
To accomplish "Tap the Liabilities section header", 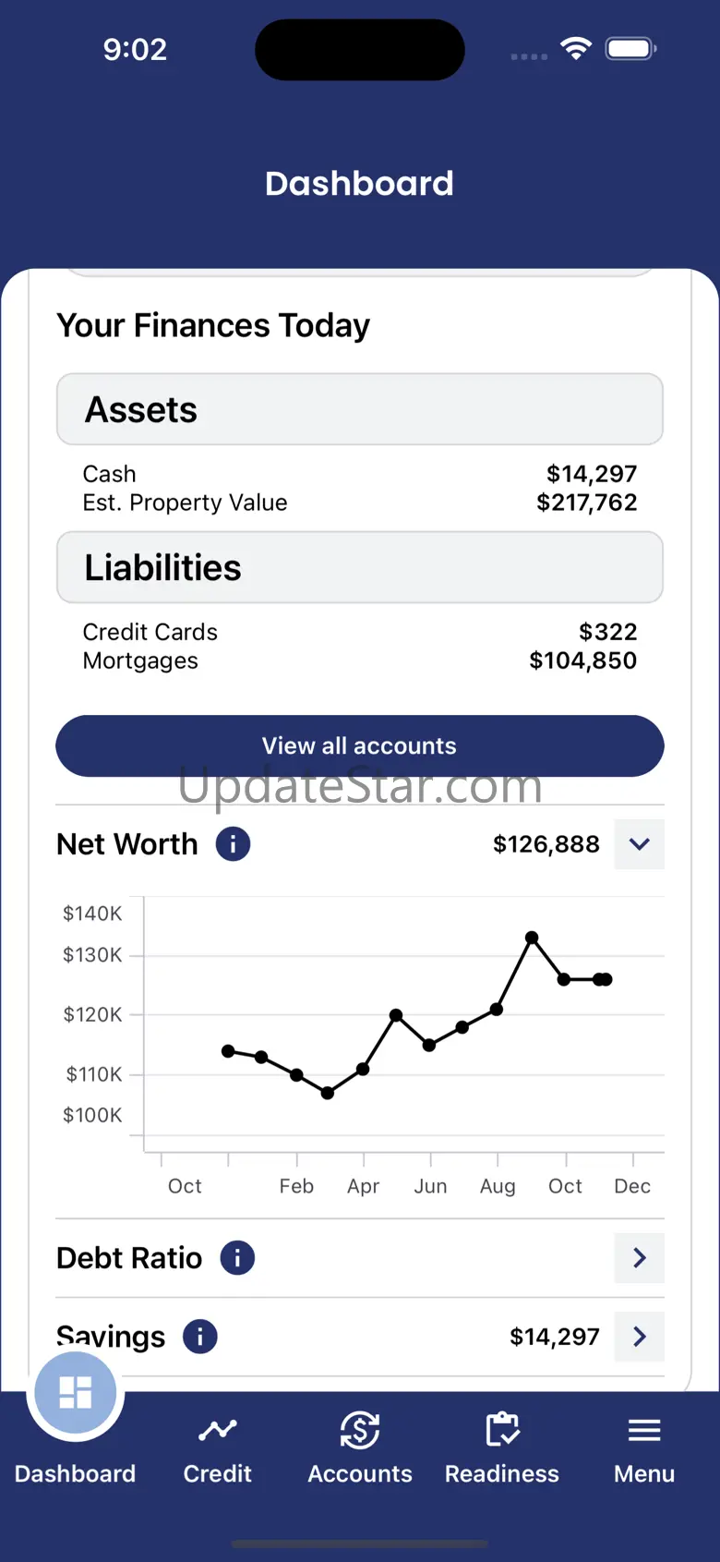I will click(360, 567).
